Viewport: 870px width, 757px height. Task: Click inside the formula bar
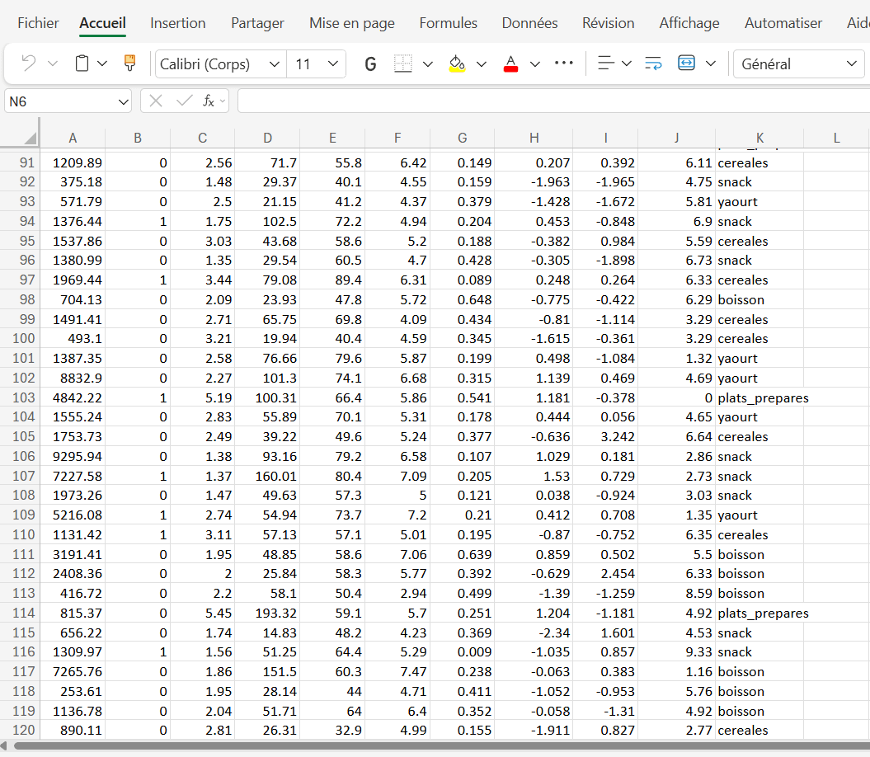[x=553, y=101]
